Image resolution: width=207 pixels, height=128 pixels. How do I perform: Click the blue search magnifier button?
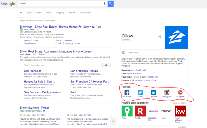[111, 4]
